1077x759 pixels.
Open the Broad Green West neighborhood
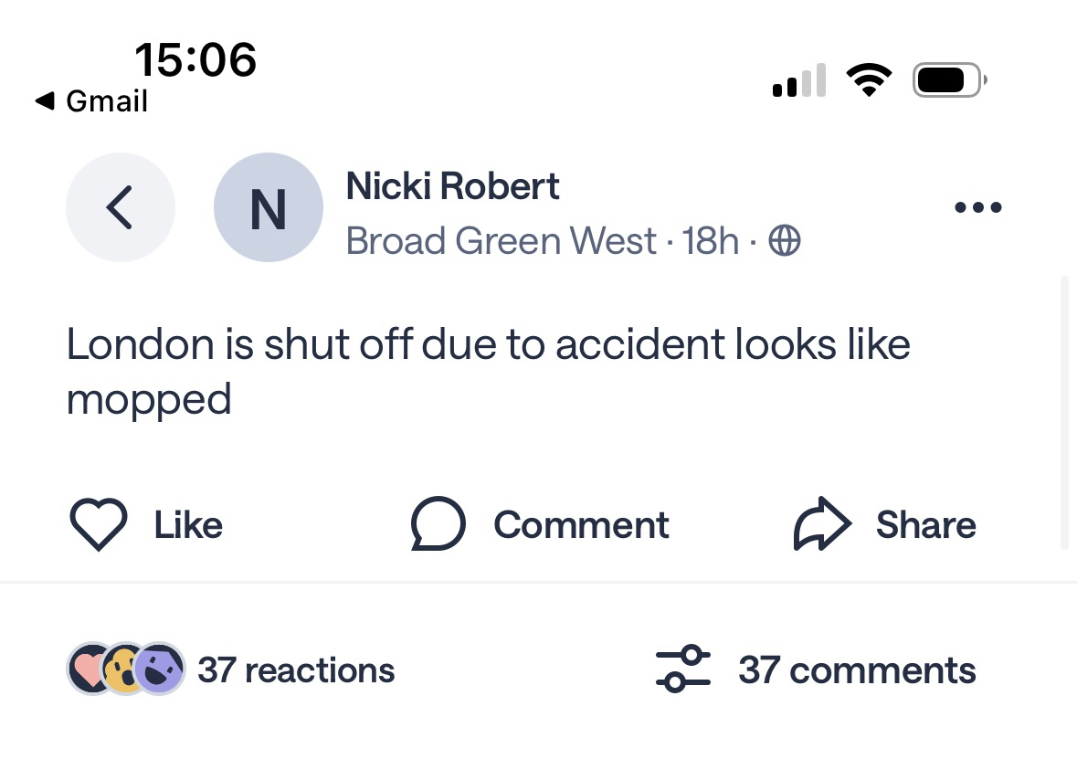tap(501, 241)
